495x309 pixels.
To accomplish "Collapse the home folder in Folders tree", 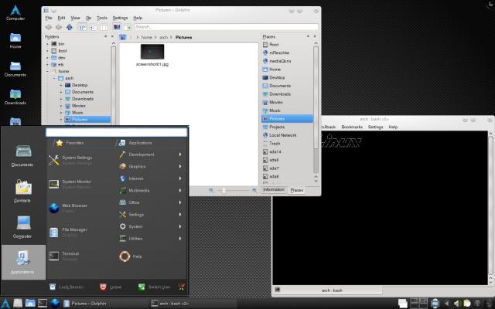I will coord(47,71).
